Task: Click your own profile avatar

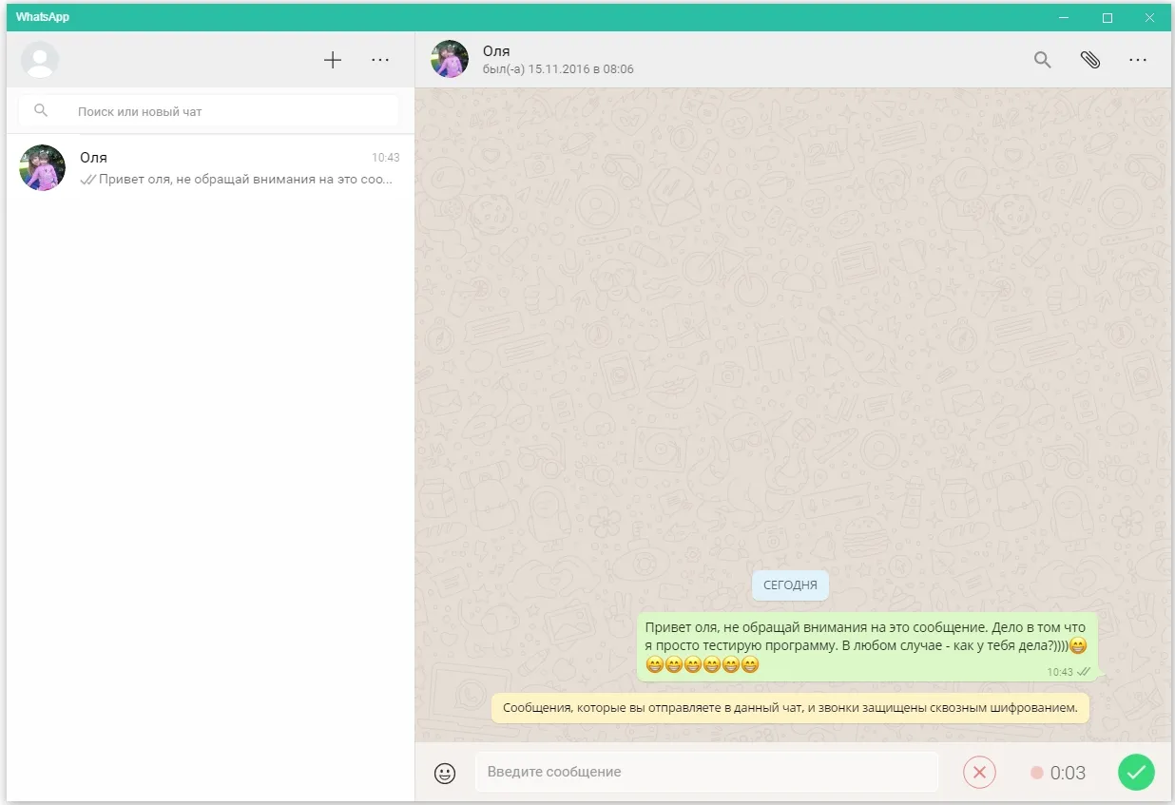Action: point(40,60)
